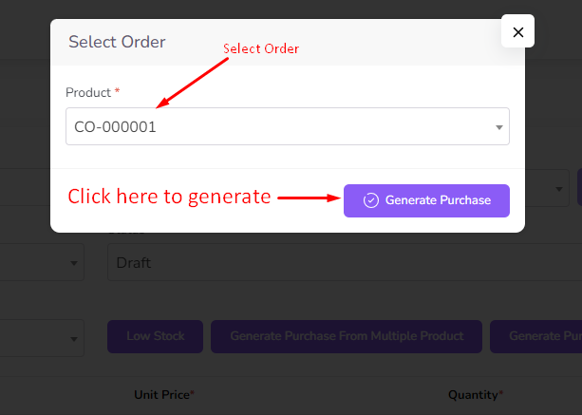Screen dimensions: 582x415
Task: Click dropdown arrow left of Draft field
Action: pyautogui.click(x=74, y=263)
